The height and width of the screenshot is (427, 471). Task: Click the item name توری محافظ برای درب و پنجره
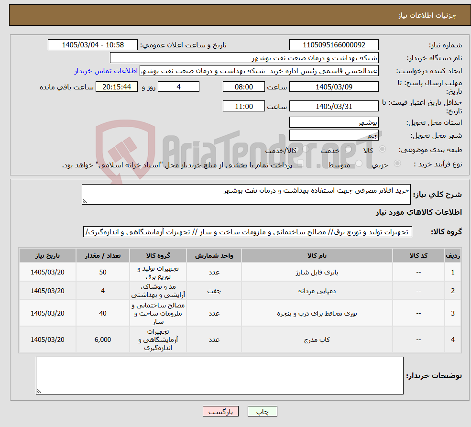(317, 314)
